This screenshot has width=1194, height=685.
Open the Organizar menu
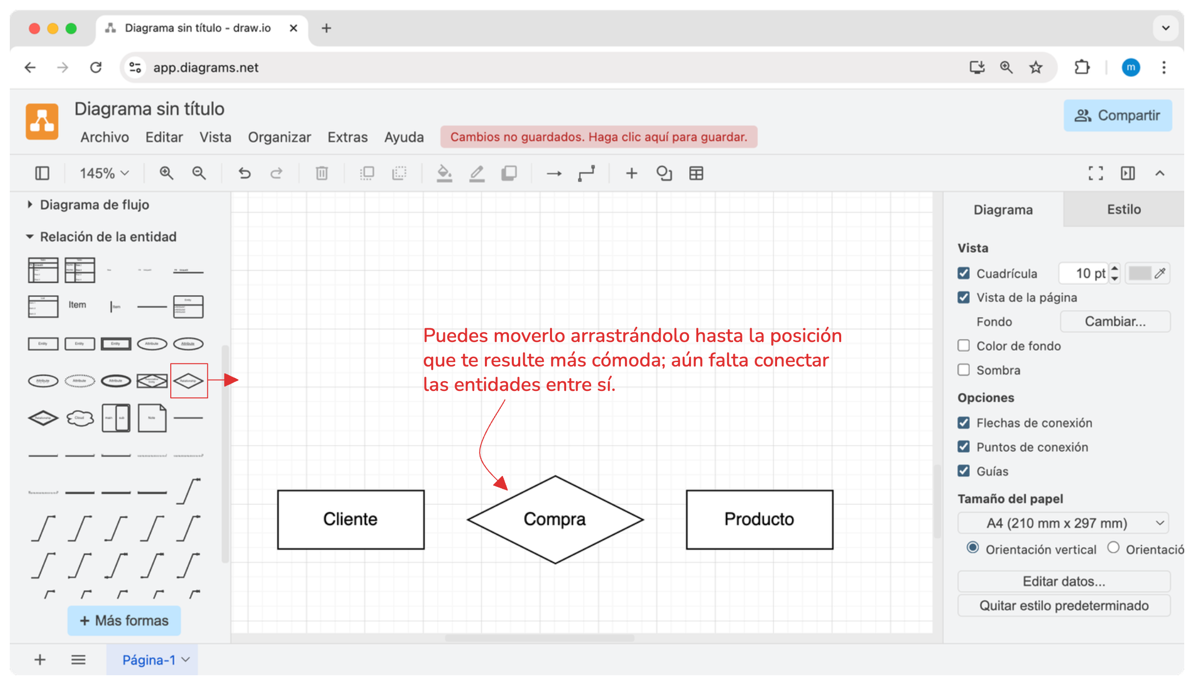click(279, 137)
